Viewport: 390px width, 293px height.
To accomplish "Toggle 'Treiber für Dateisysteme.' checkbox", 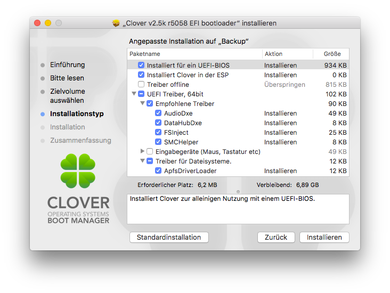I will [x=150, y=161].
